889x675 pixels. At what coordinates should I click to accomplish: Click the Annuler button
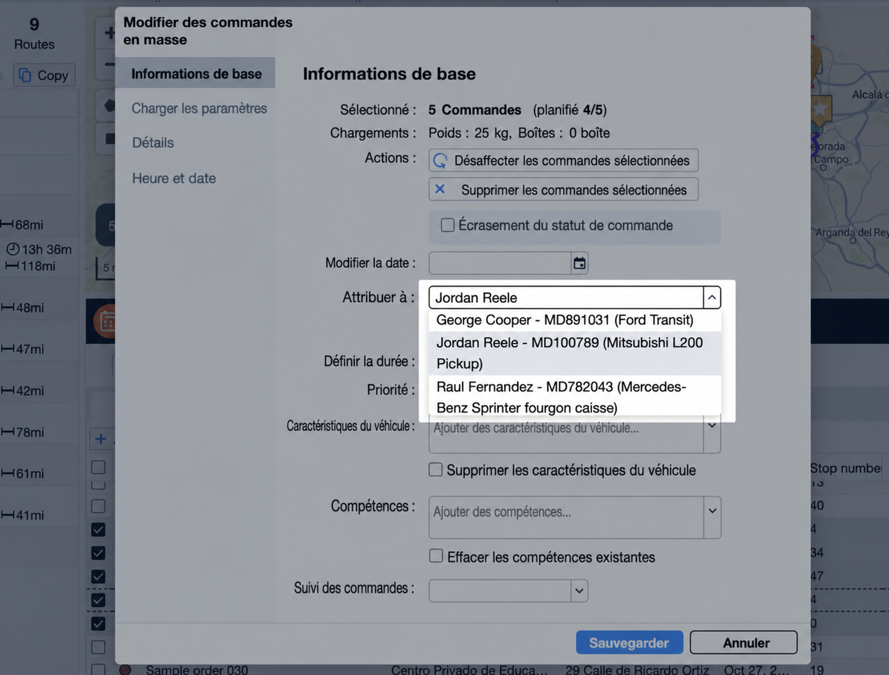coord(743,642)
